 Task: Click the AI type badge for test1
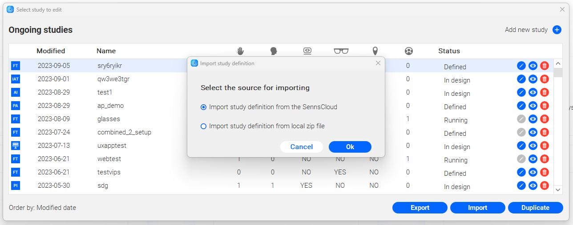pos(16,92)
